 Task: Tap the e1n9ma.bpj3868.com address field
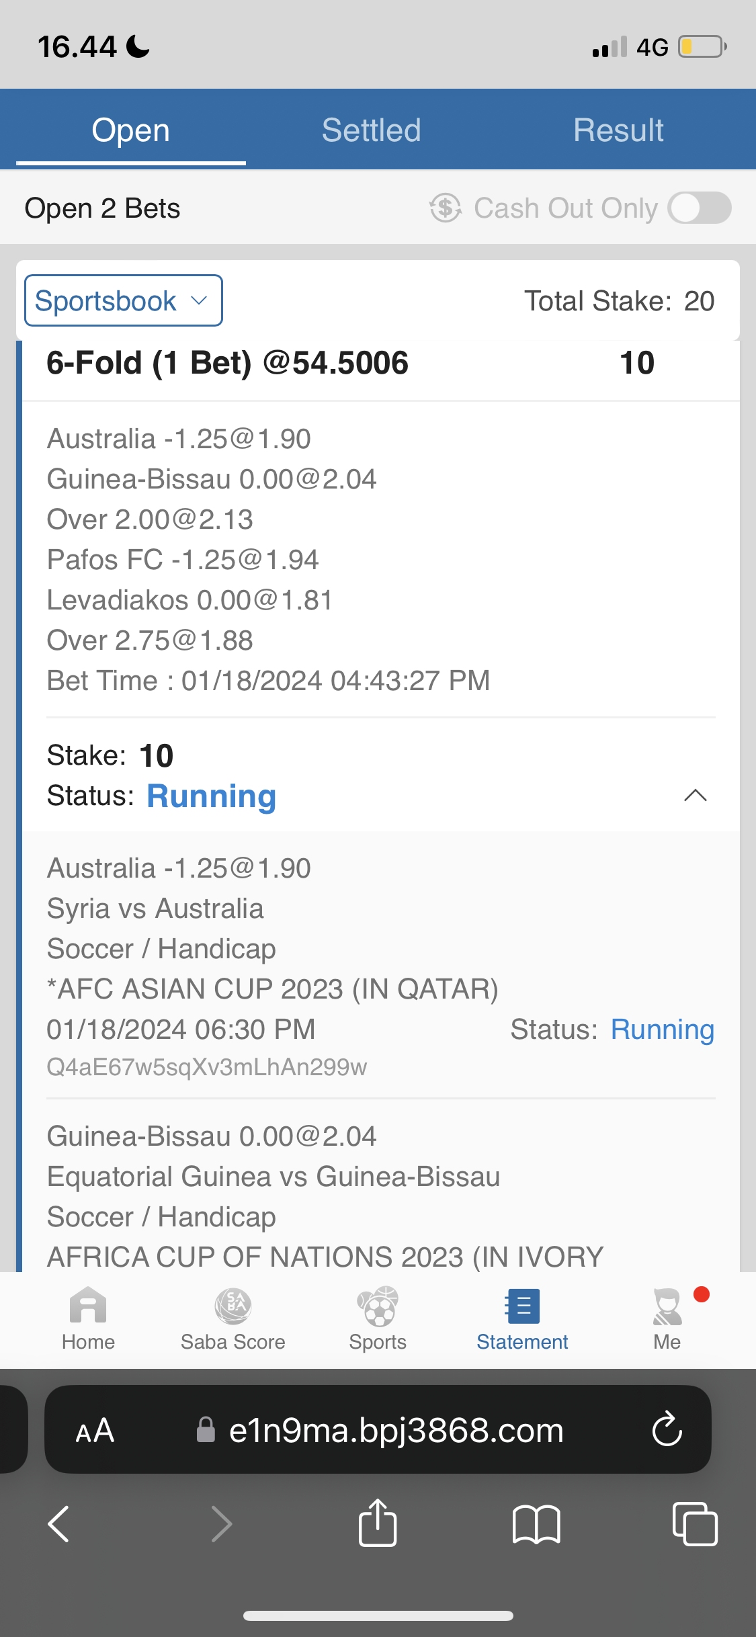[395, 1430]
